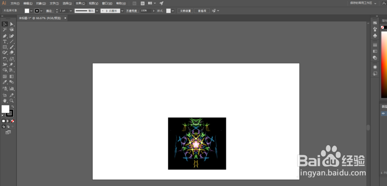The image size is (387, 186).
Task: Click the fill color swatch in control bar
Action: pos(27,11)
